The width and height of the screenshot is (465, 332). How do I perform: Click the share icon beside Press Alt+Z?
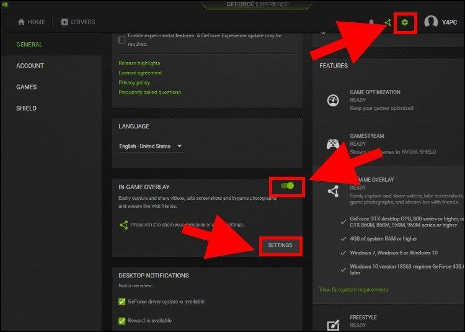(123, 225)
